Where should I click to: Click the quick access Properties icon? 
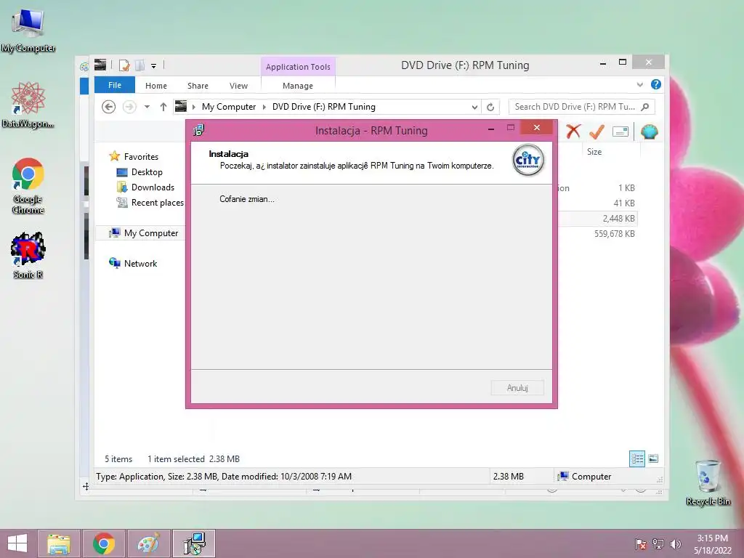124,65
